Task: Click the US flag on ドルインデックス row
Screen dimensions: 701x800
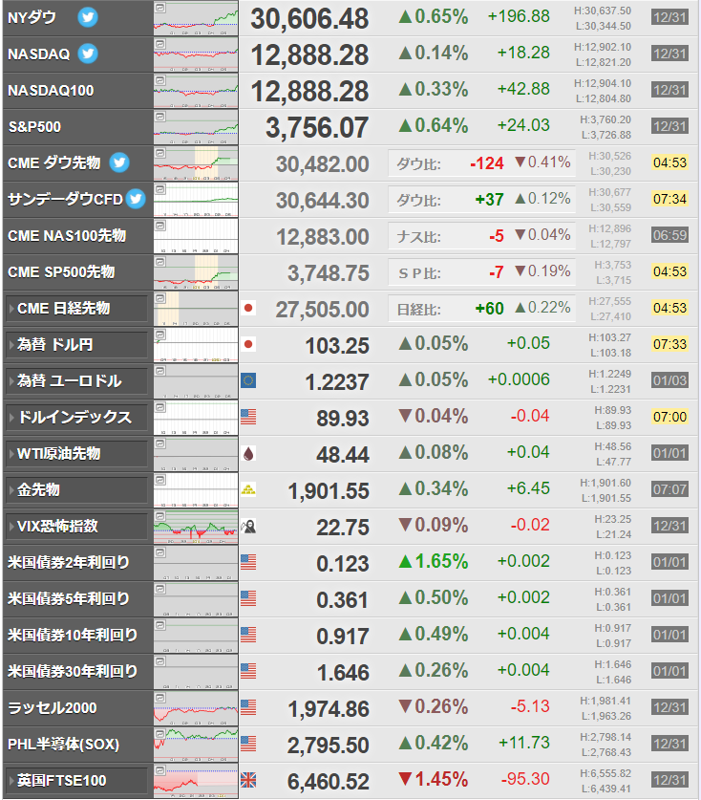Action: click(248, 417)
